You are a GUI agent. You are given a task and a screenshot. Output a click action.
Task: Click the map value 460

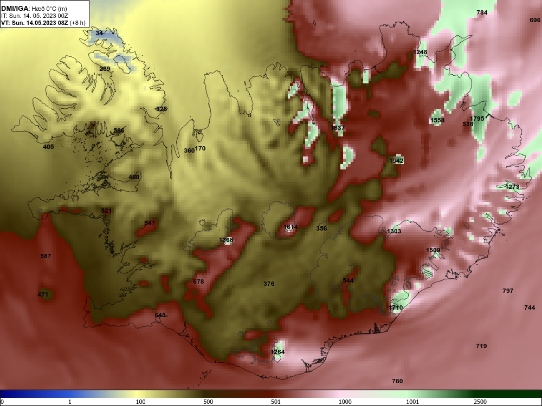pyautogui.click(x=134, y=177)
